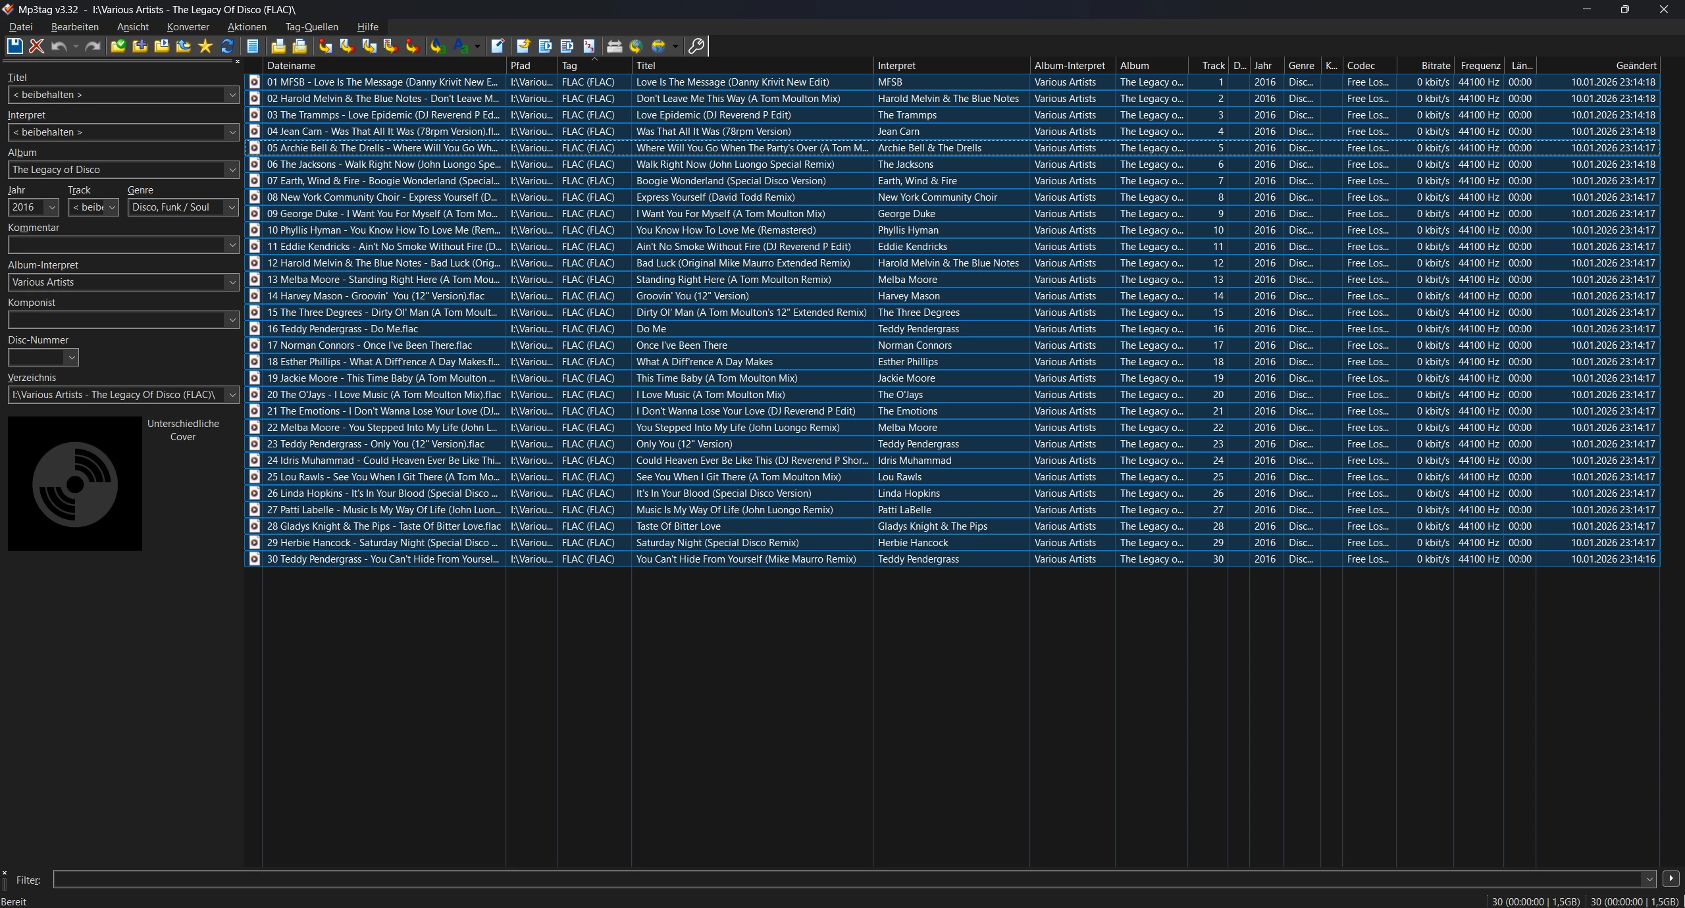Open the Konverter menu
The image size is (1685, 908).
click(x=188, y=27)
